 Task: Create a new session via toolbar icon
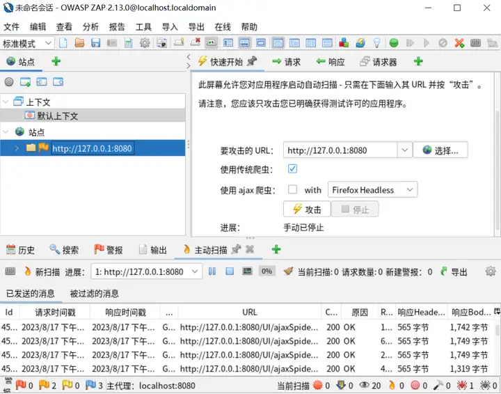[x=63, y=43]
